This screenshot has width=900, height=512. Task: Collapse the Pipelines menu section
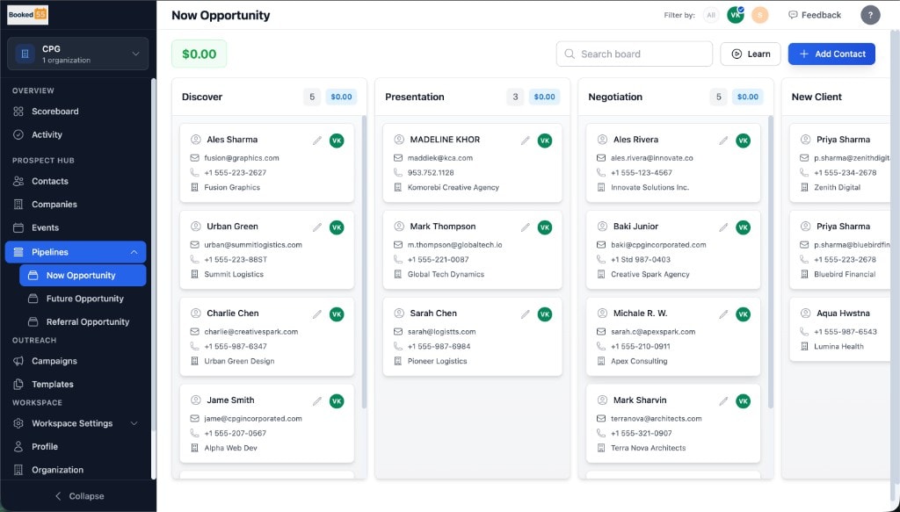coord(134,252)
